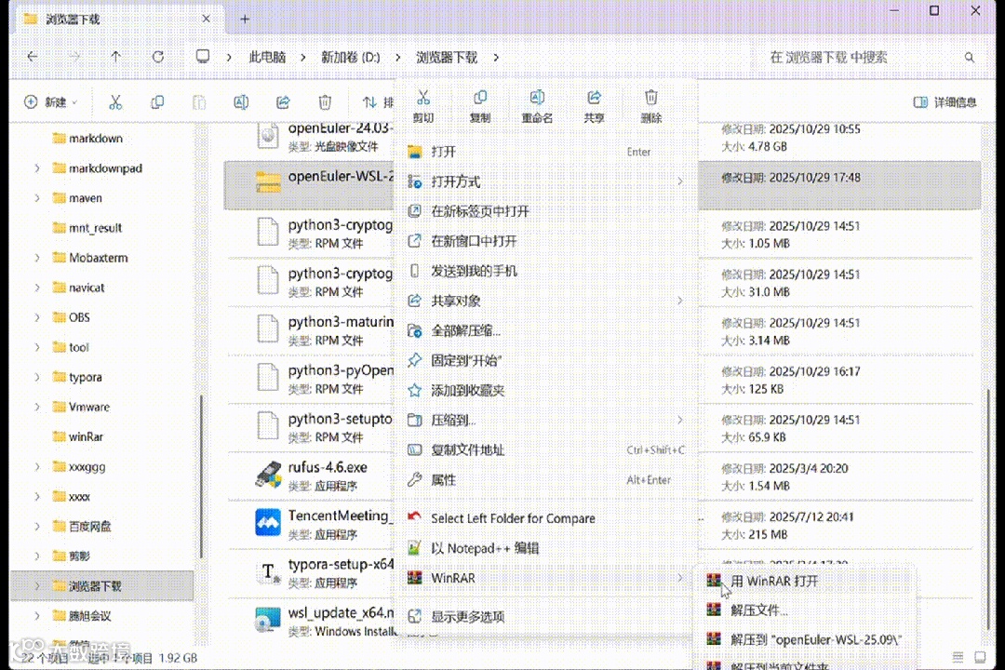Choose 在新标签页中打开

[x=546, y=211]
